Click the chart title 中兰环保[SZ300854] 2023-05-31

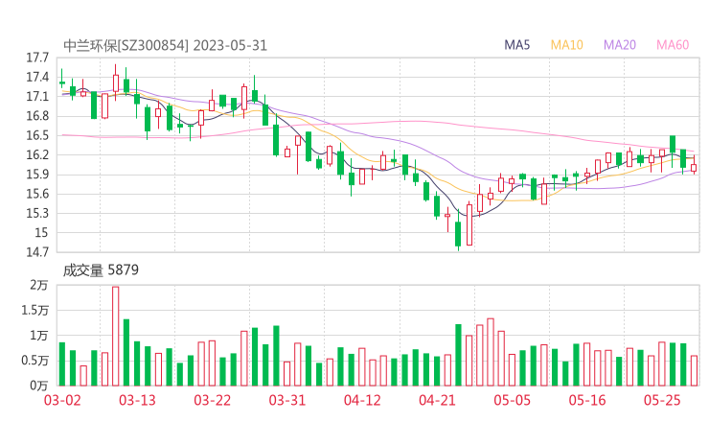tap(165, 46)
